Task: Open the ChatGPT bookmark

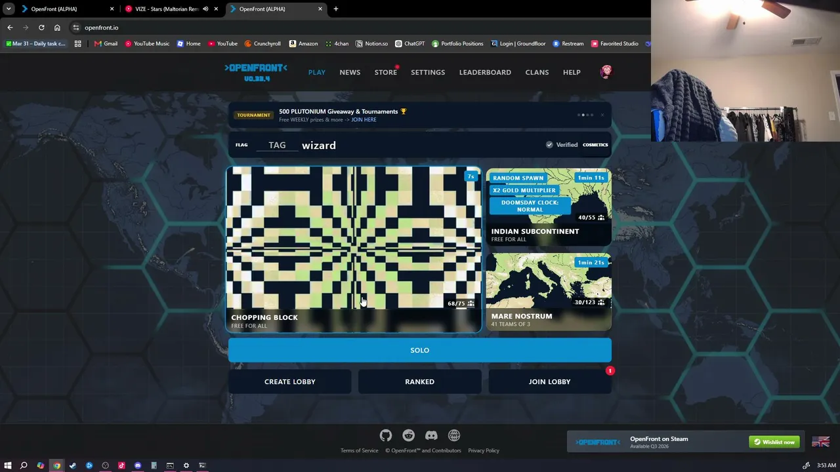Action: [409, 44]
